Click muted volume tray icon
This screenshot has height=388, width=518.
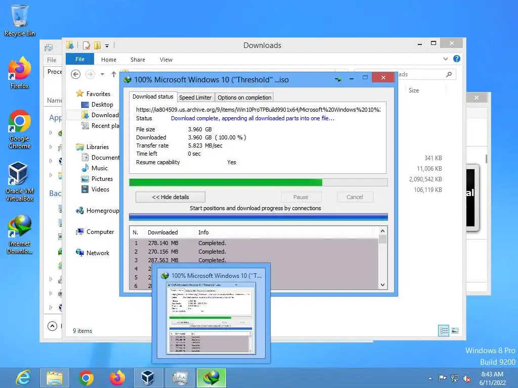click(467, 378)
